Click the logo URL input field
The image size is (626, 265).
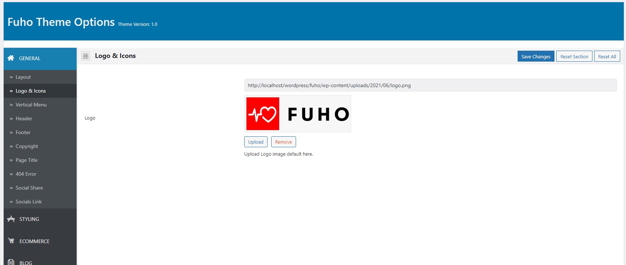pyautogui.click(x=430, y=85)
